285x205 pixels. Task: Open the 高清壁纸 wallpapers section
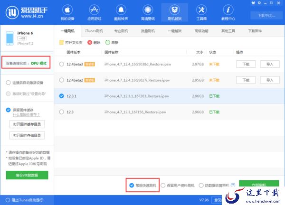tap(148, 12)
